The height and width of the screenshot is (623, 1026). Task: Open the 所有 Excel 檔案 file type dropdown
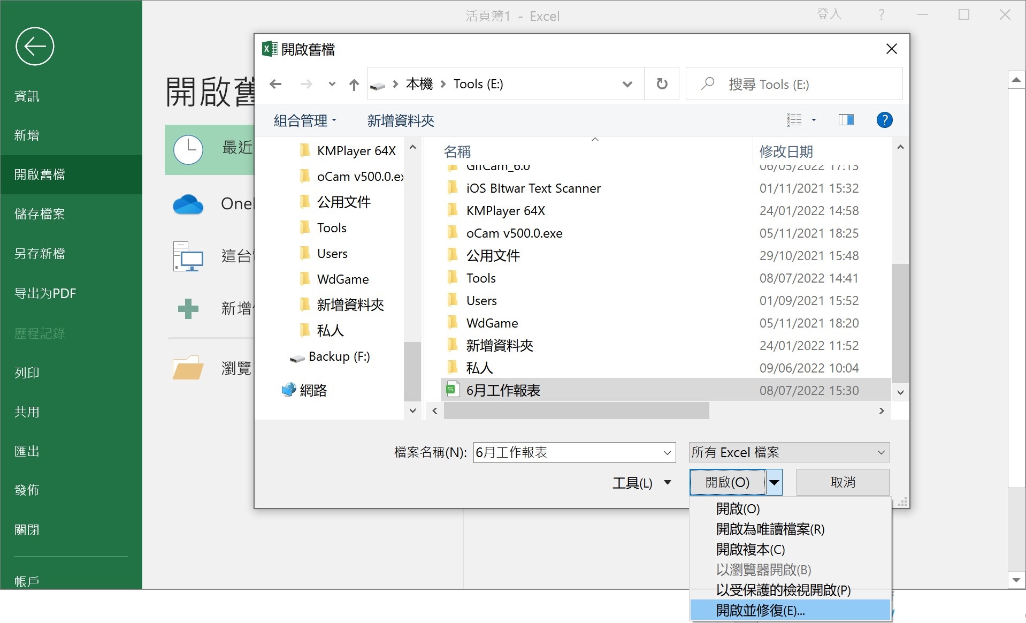pyautogui.click(x=789, y=452)
